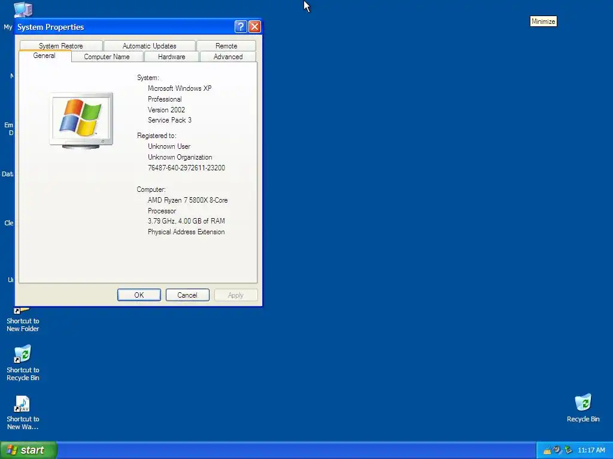Go to the Advanced tab

pos(228,57)
